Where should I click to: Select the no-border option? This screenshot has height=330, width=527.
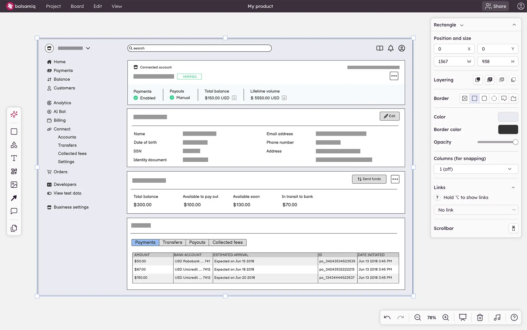point(465,98)
